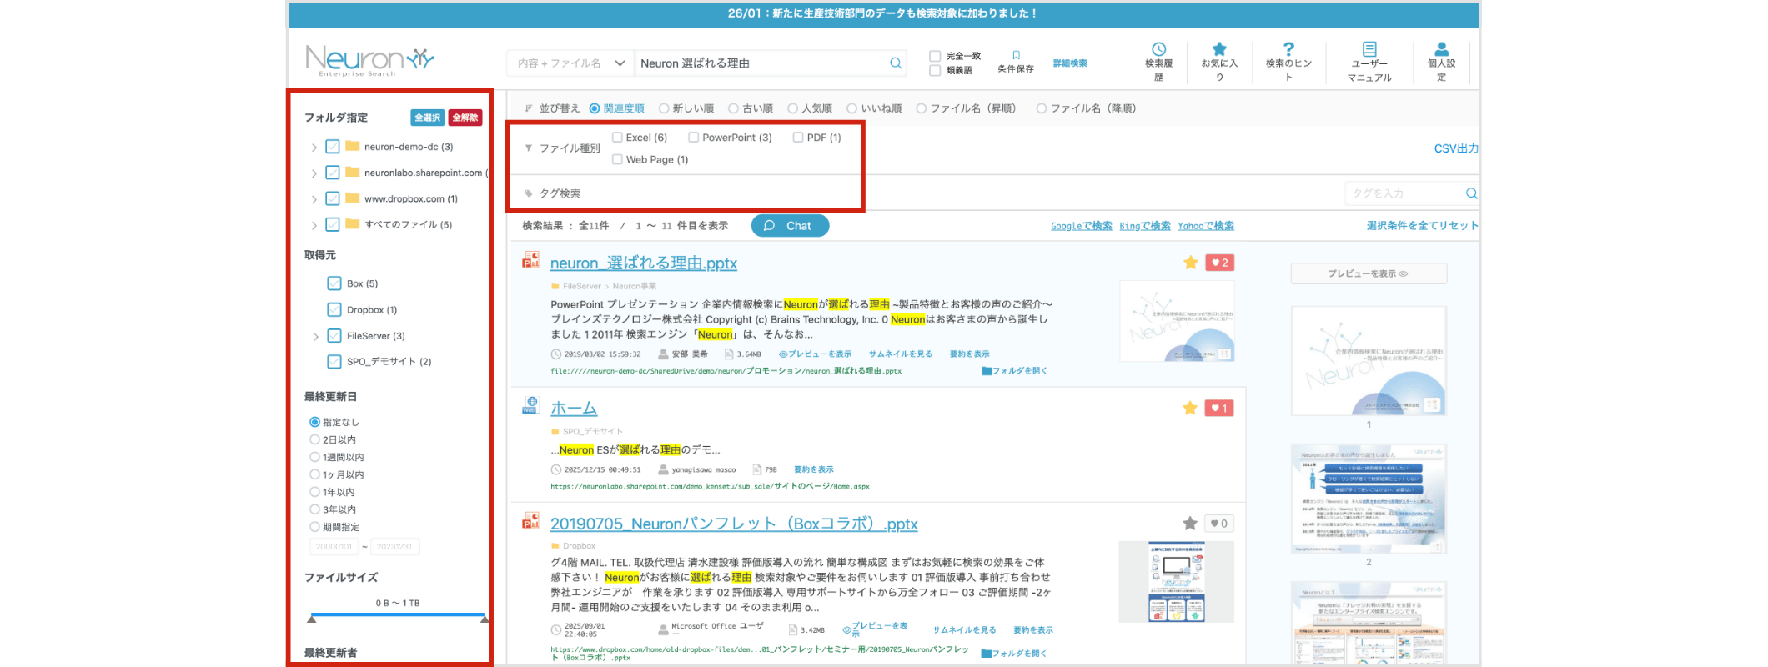Move the file size slider's left handle

[x=312, y=619]
